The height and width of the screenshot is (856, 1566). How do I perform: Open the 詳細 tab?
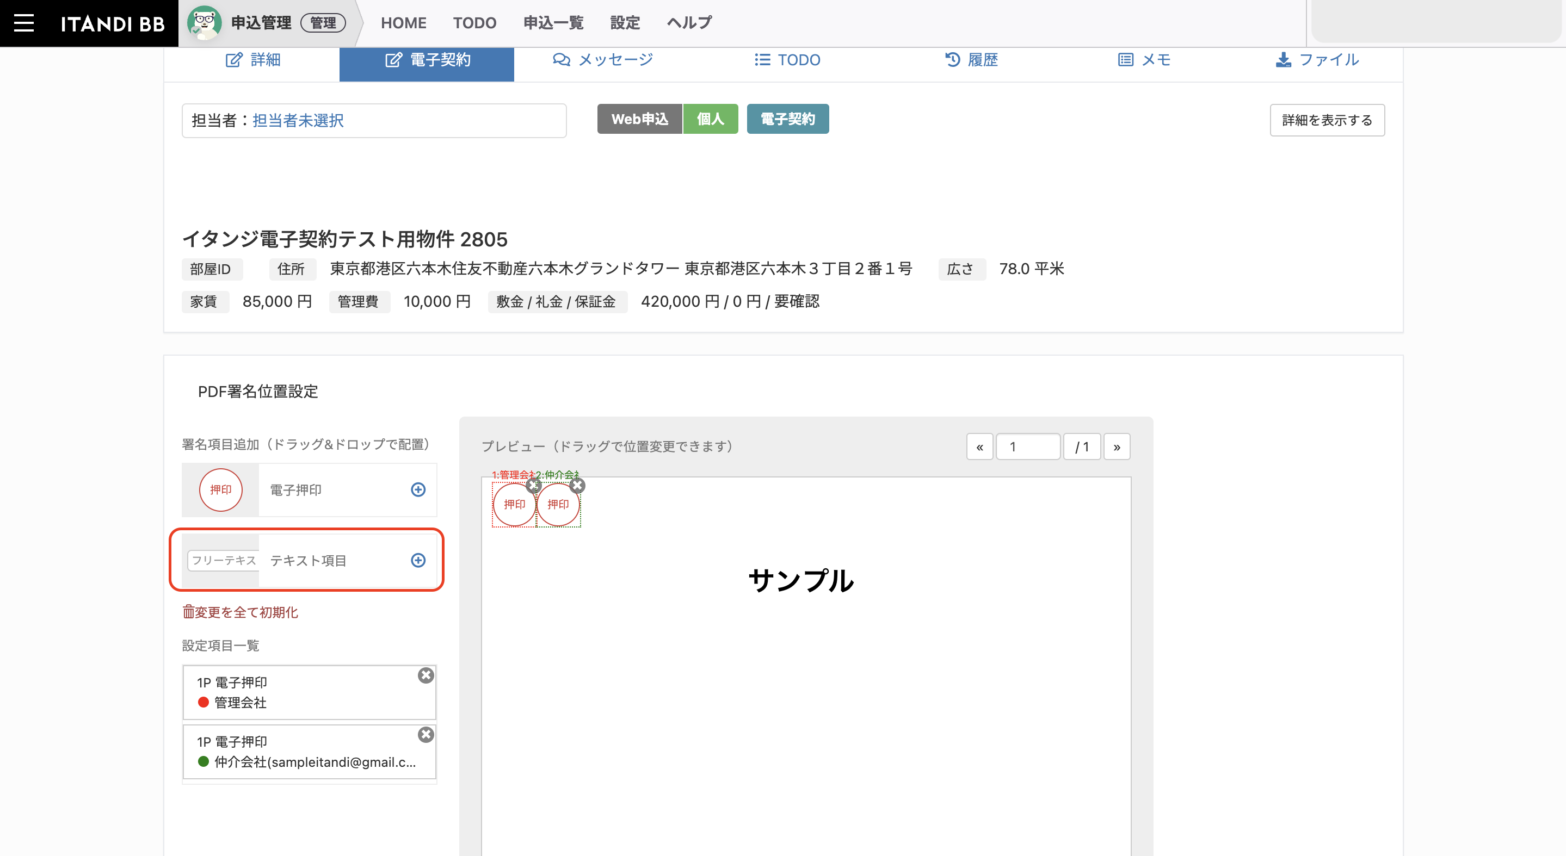point(252,59)
